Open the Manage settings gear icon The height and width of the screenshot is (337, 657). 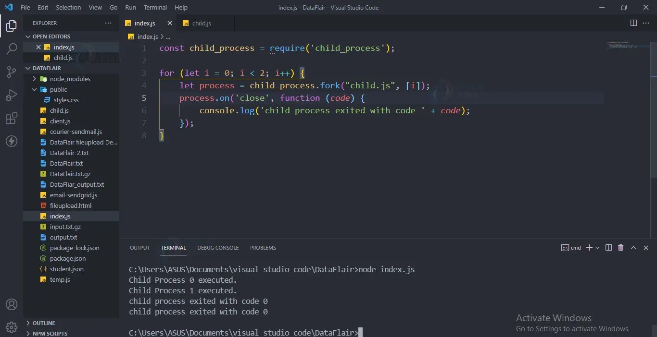tap(11, 327)
